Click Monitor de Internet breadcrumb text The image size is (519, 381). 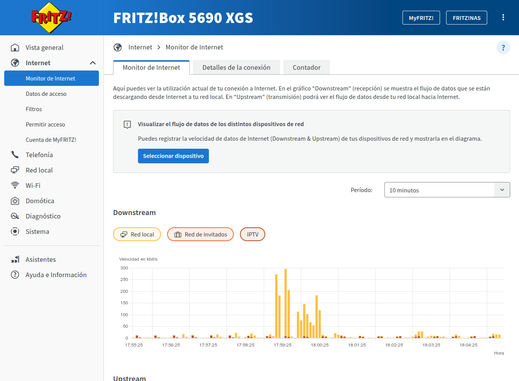194,47
